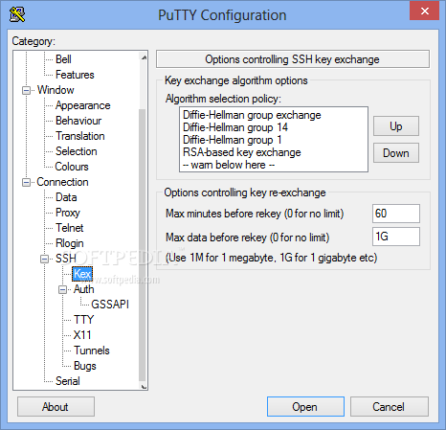The image size is (446, 430).
Task: Open the Appearance settings
Action: tap(82, 105)
